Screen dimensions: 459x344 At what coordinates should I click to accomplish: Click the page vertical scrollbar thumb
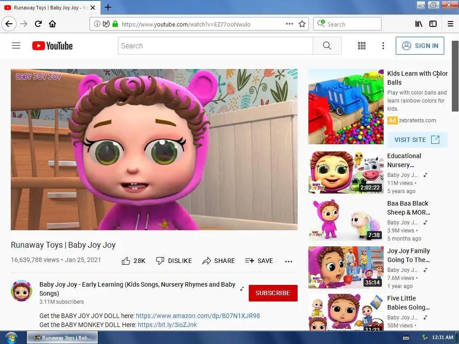point(455,76)
